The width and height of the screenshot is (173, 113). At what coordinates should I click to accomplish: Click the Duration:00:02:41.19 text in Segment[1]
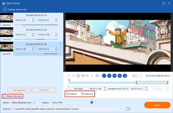click(36, 15)
